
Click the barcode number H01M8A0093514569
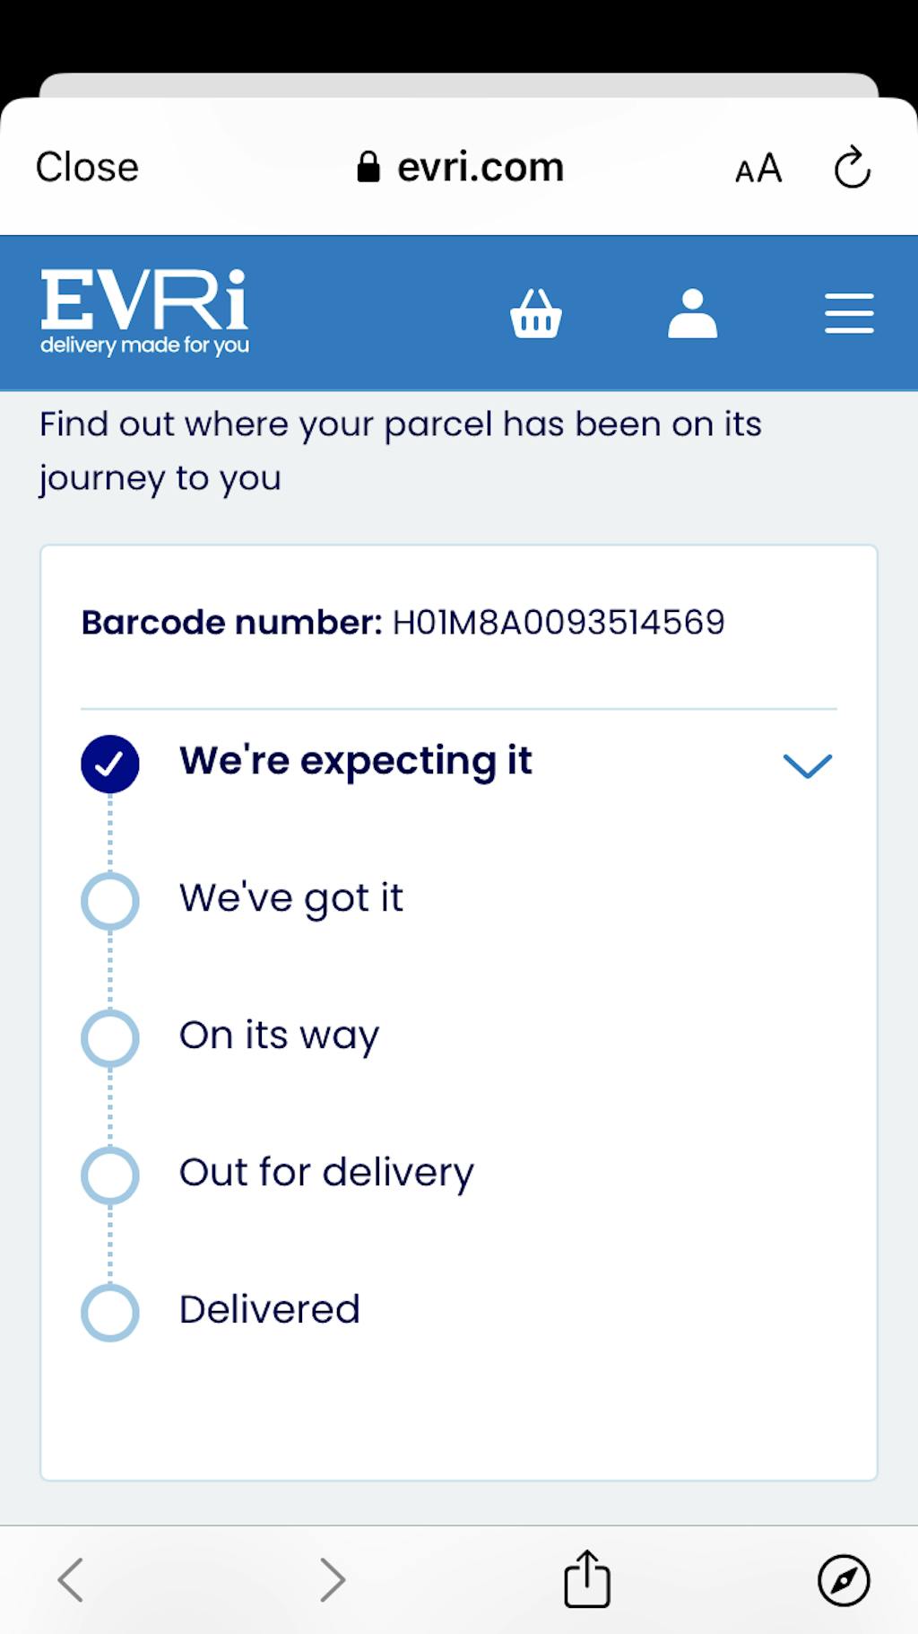coord(558,623)
